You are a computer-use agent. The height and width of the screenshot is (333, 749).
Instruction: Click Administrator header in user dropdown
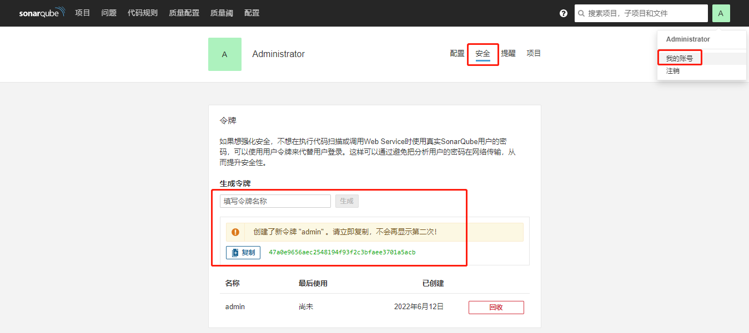[688, 39]
